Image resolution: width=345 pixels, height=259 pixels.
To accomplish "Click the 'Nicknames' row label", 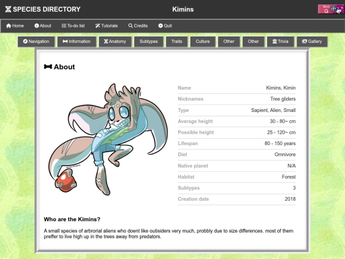I will click(x=190, y=99).
